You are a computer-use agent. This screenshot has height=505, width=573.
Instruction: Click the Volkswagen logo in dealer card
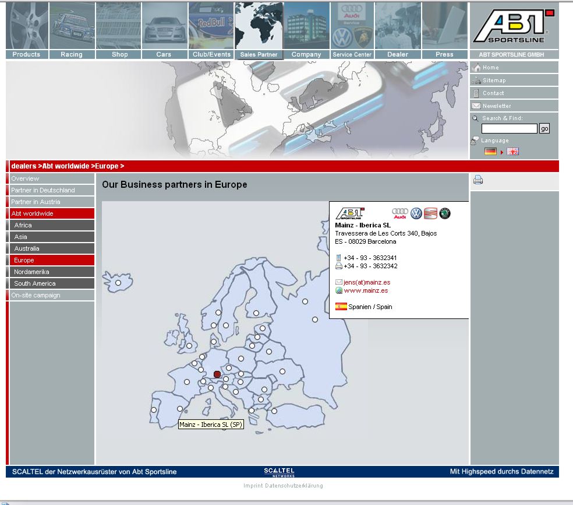416,213
